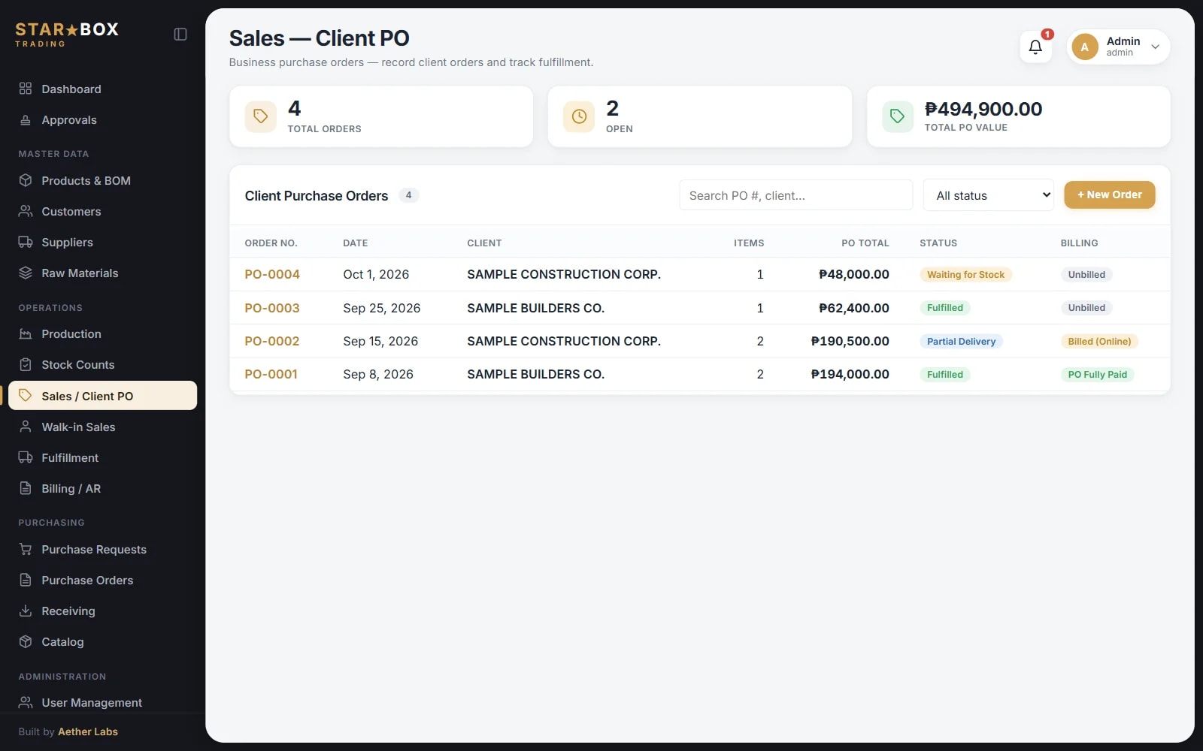Click the Sep 8, 2026 date cell

click(x=378, y=374)
